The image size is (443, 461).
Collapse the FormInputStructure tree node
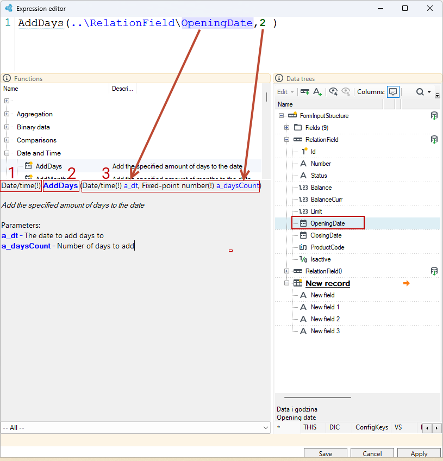(x=282, y=116)
